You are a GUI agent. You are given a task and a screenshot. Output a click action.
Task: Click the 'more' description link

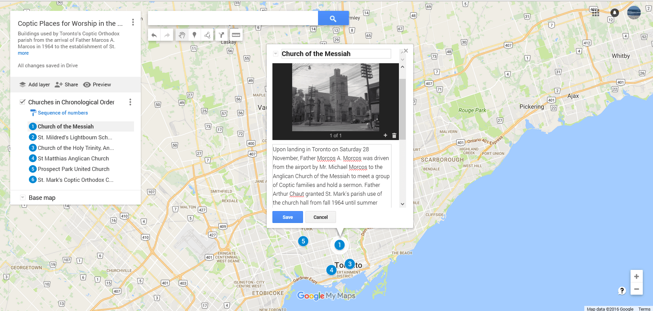pos(23,53)
